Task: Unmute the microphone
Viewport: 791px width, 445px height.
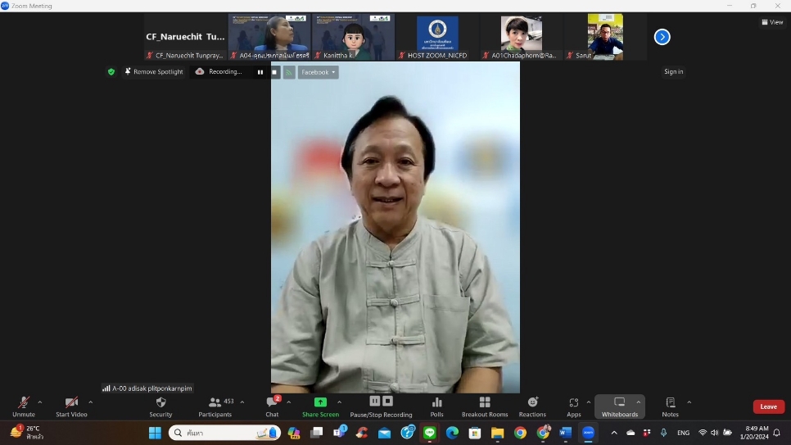Action: (x=24, y=406)
